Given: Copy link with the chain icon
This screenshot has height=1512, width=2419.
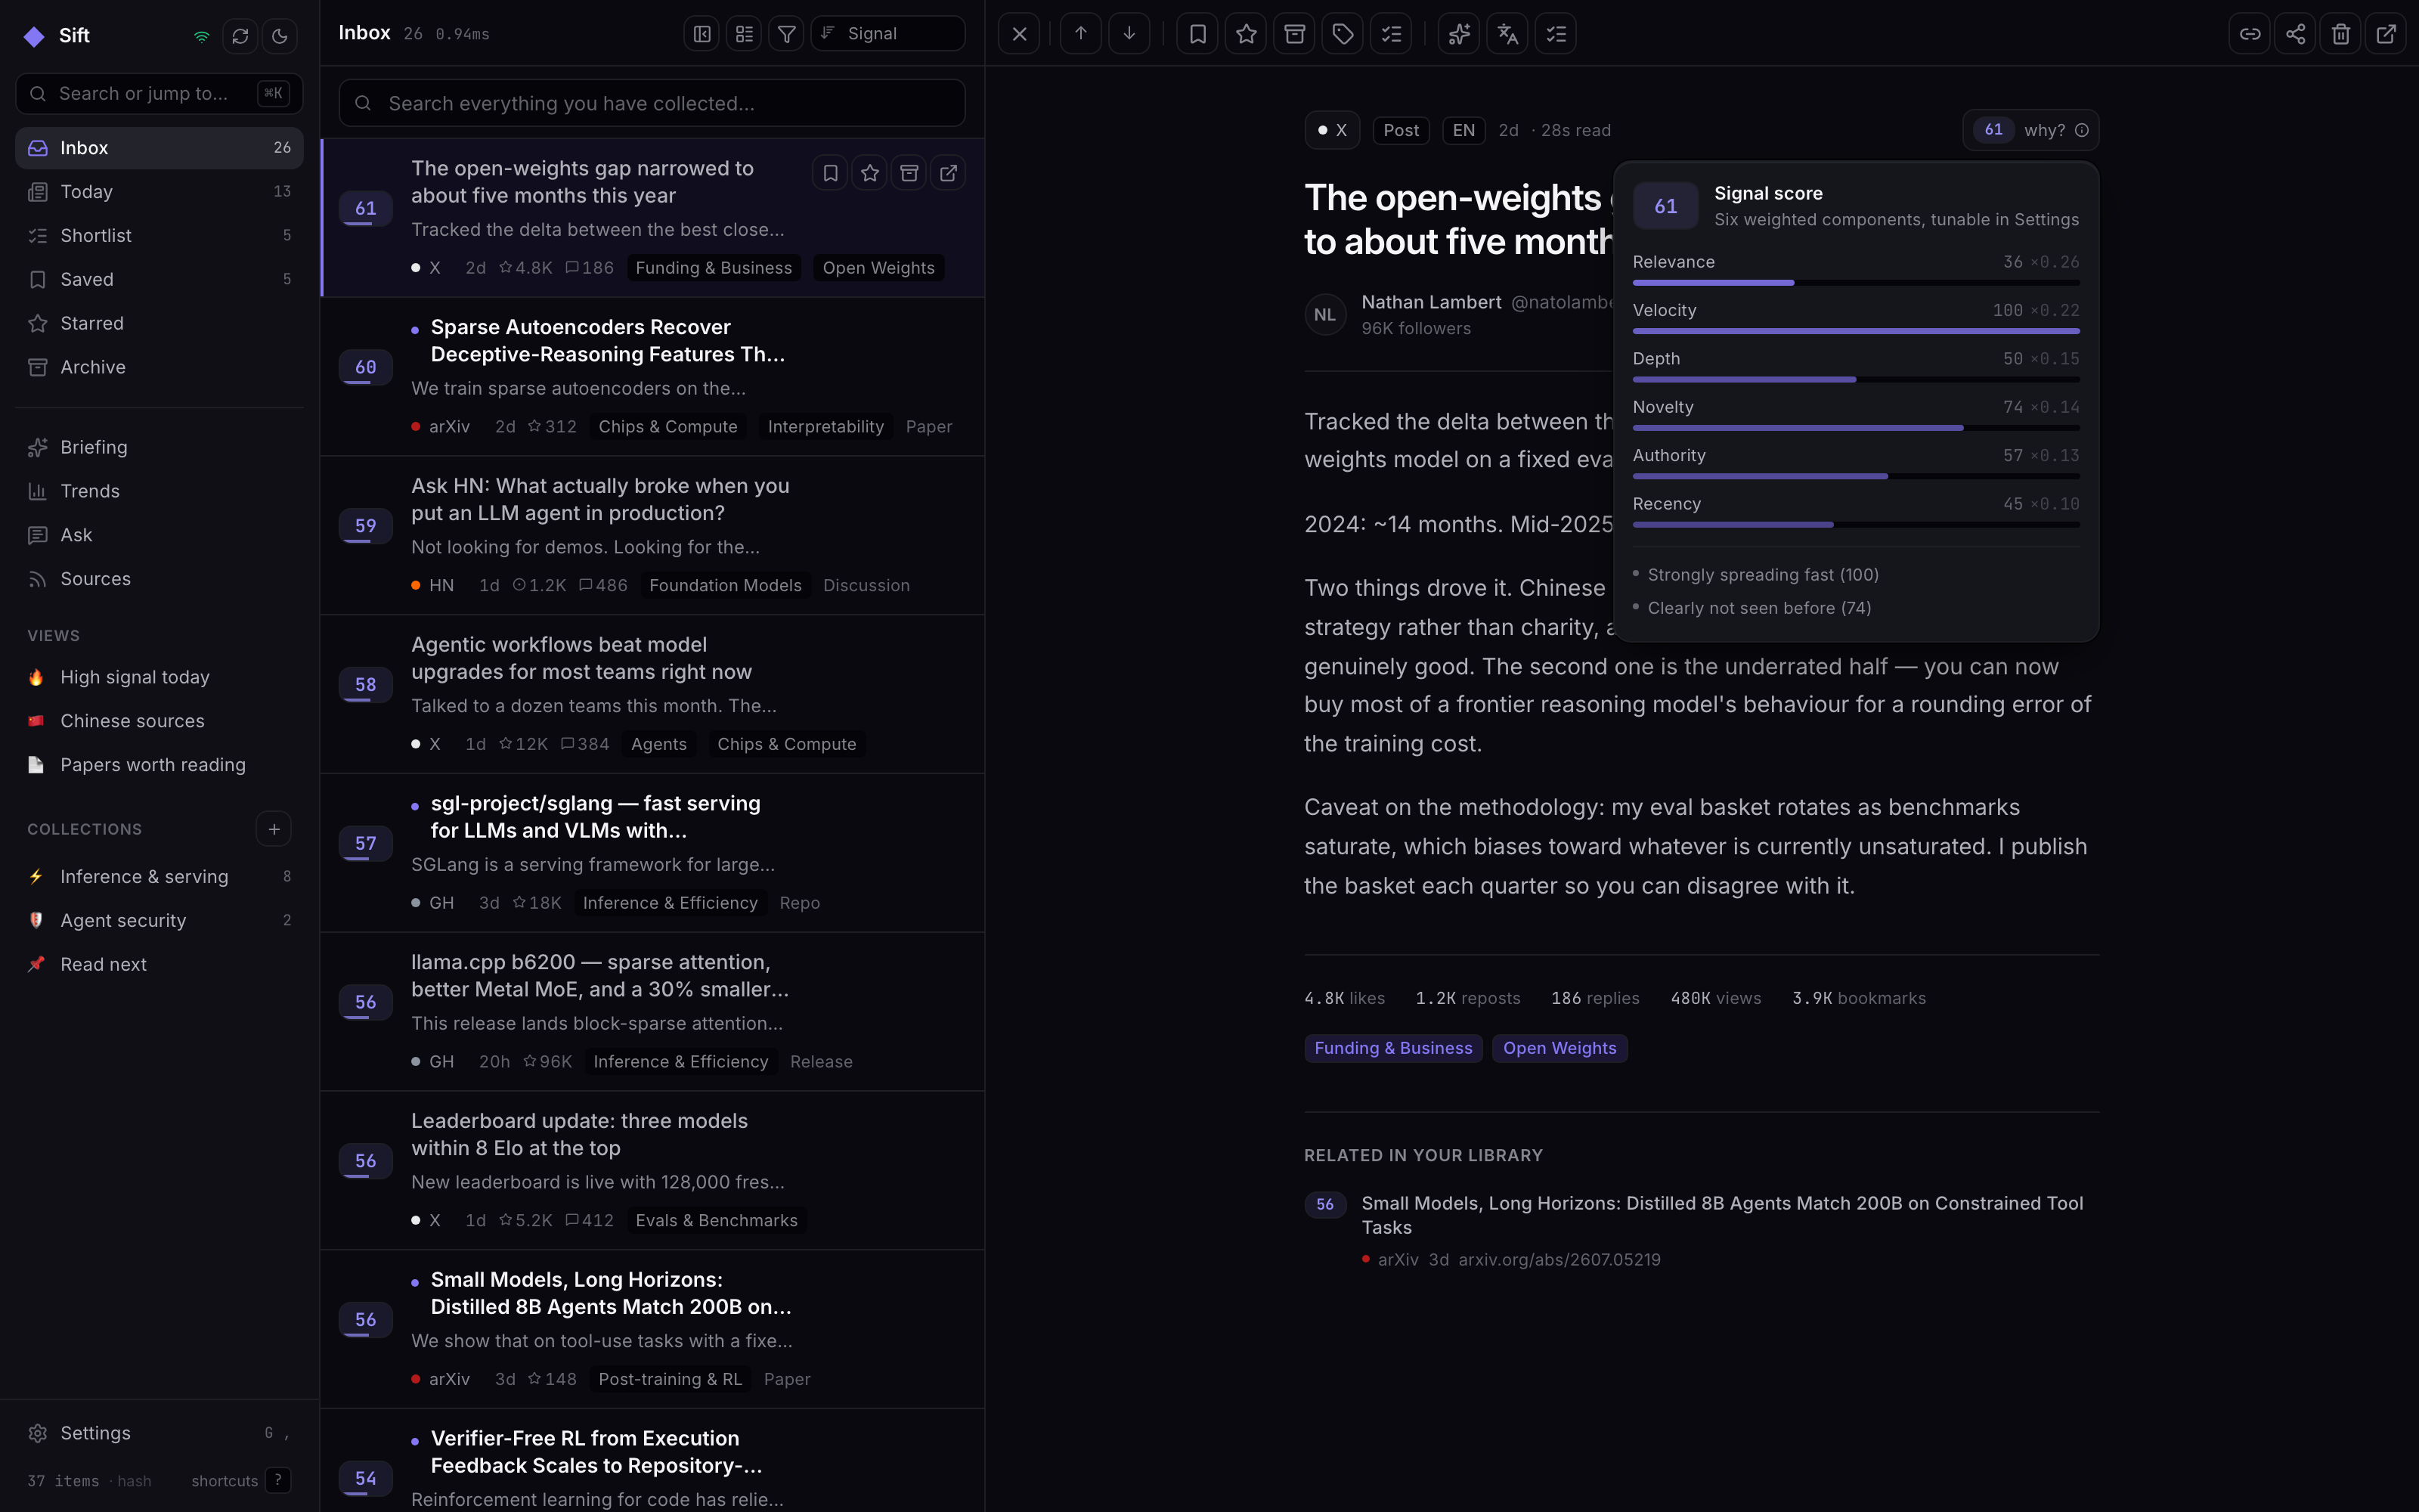Looking at the screenshot, I should pos(2249,34).
